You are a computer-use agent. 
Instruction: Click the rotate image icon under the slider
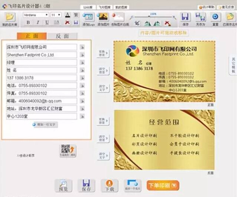pyautogui.click(x=137, y=23)
